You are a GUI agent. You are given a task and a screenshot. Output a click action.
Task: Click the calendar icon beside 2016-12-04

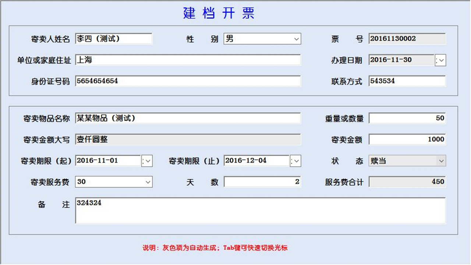coord(296,161)
